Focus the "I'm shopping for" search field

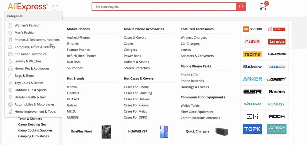[164, 6]
